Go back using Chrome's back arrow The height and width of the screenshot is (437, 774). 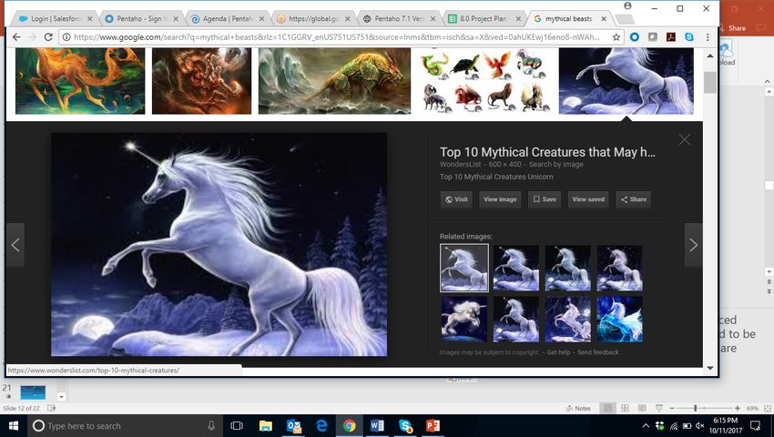16,37
